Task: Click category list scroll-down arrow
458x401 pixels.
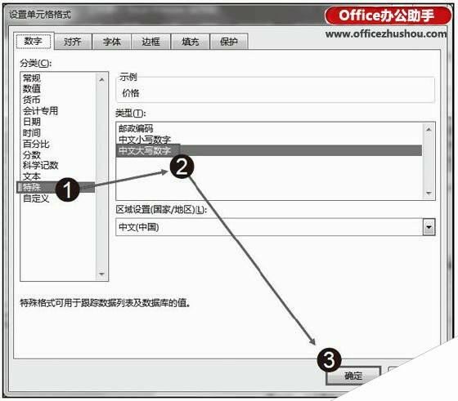Action: click(x=101, y=274)
